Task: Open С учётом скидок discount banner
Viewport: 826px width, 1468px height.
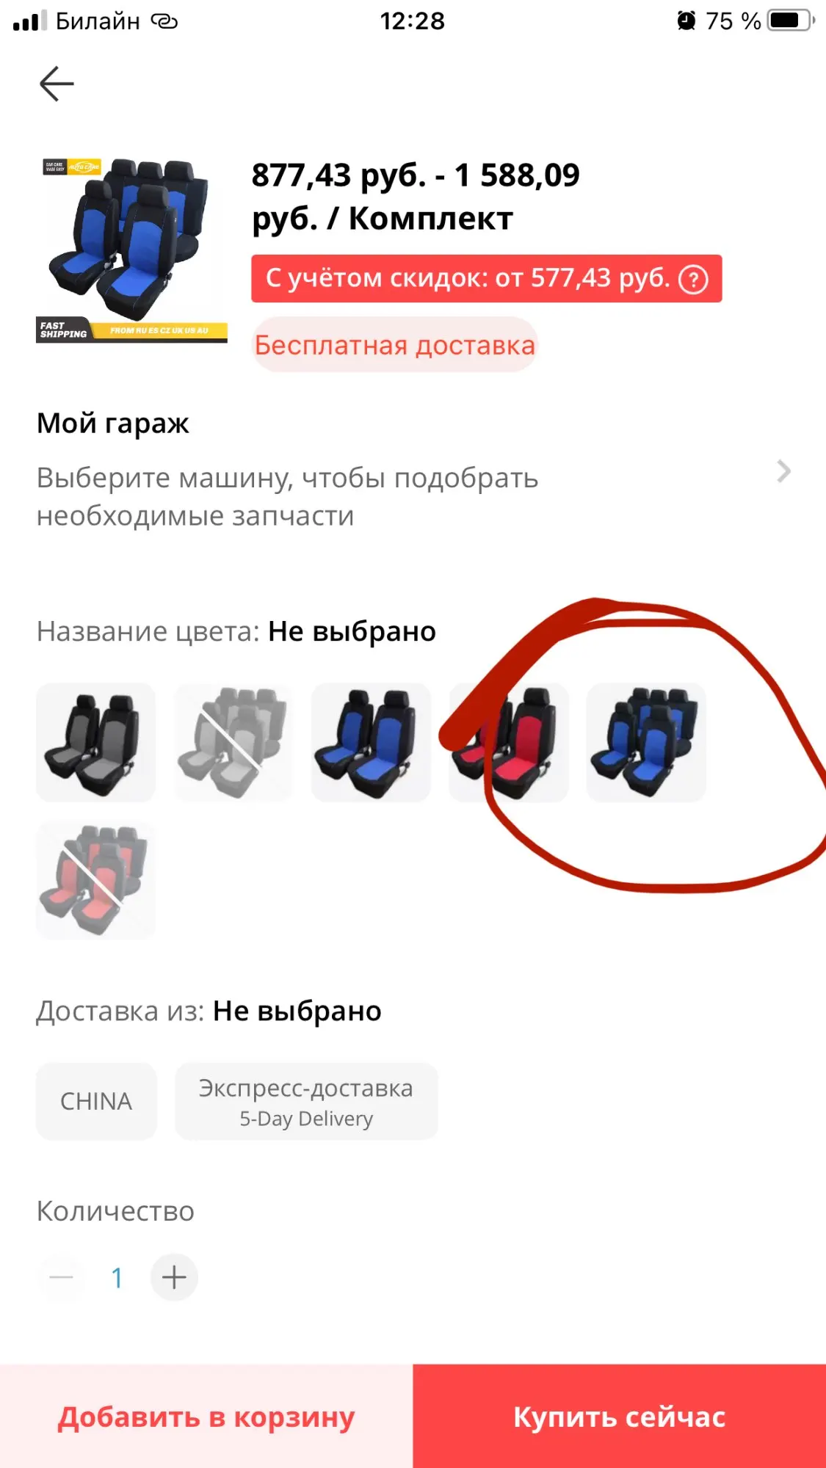Action: pyautogui.click(x=486, y=279)
